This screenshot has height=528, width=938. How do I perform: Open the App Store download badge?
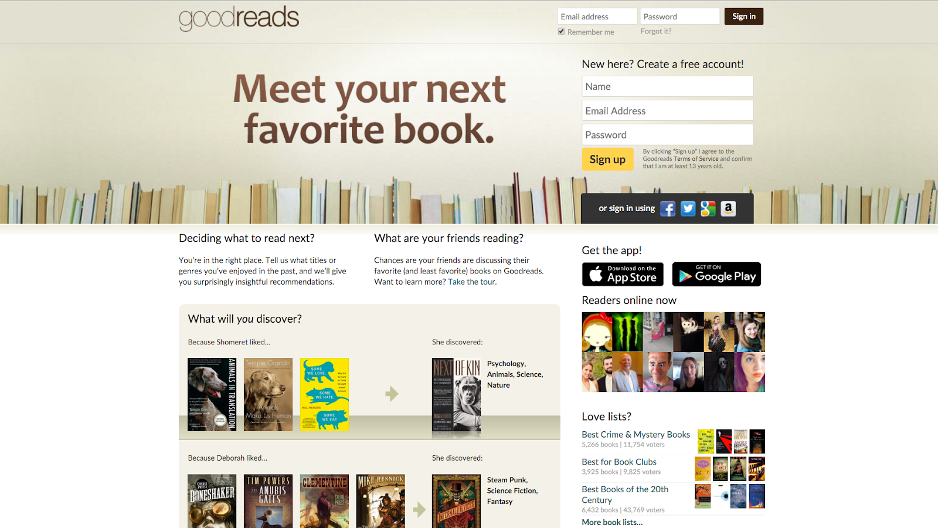click(623, 274)
